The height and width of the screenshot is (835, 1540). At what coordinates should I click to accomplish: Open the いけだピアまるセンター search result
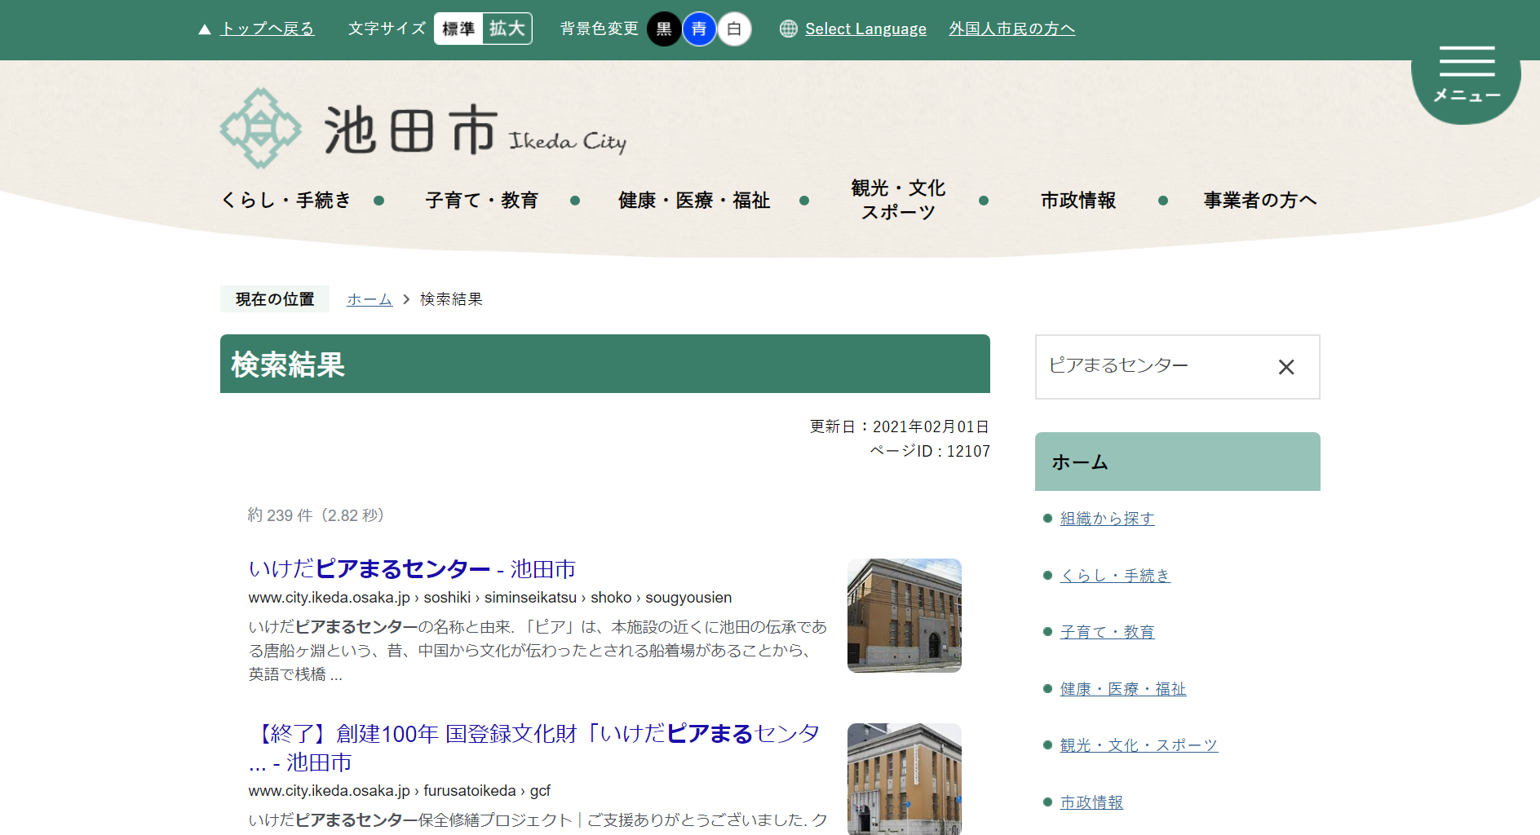point(412,569)
